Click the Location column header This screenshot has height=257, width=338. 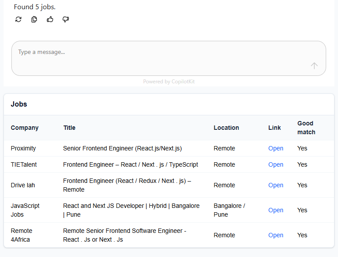coord(226,128)
